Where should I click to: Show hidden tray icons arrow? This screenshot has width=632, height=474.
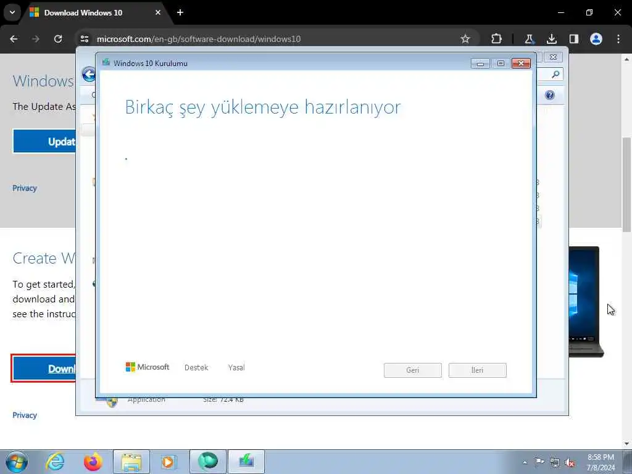click(525, 462)
